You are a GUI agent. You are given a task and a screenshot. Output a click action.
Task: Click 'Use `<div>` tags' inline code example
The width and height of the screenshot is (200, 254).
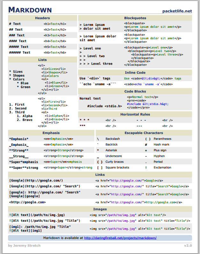coord(95,78)
